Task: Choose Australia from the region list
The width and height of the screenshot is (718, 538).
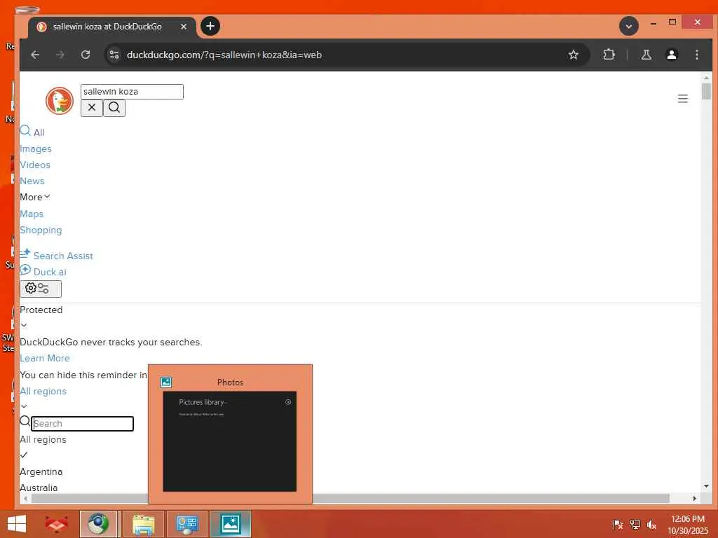Action: [39, 488]
